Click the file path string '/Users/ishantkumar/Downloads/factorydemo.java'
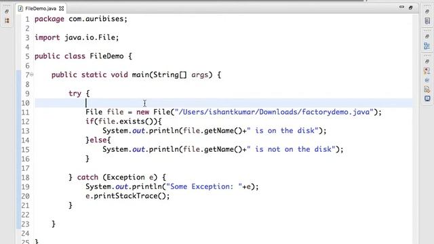434x244 pixels. [274, 112]
